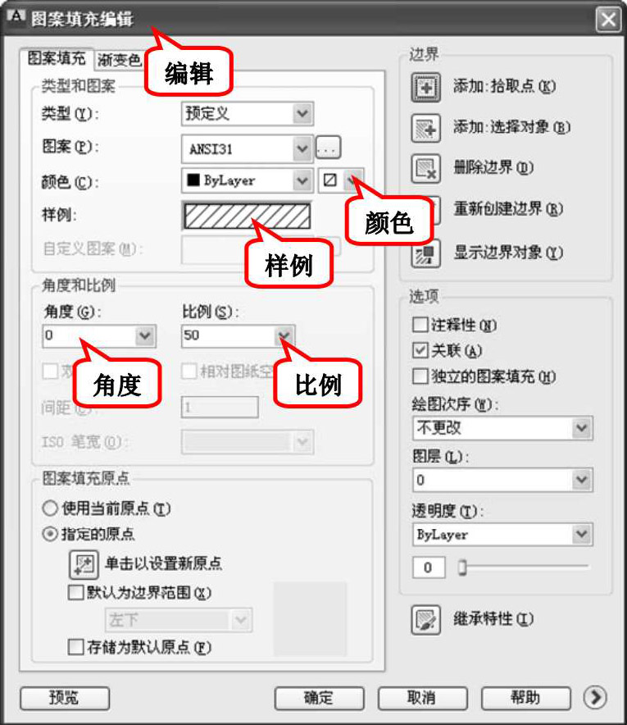Open the Draw order (绘图次序) dropdown
627x725 pixels.
click(x=502, y=428)
